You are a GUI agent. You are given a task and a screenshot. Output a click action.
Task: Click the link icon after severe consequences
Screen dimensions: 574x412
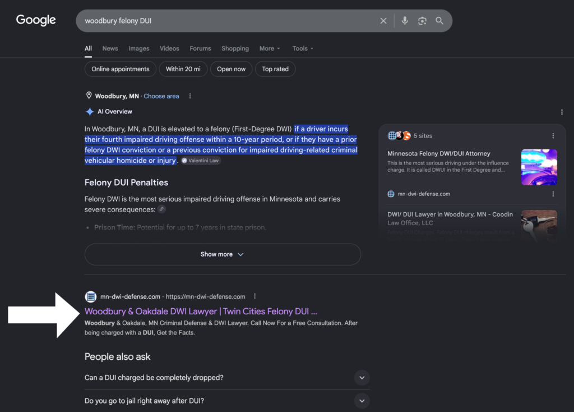pyautogui.click(x=161, y=209)
